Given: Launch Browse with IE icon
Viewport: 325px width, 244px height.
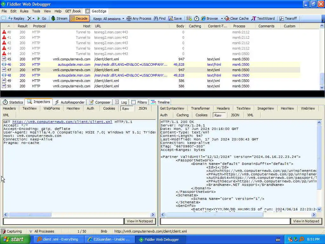Looking at the screenshot, I should (x=209, y=18).
